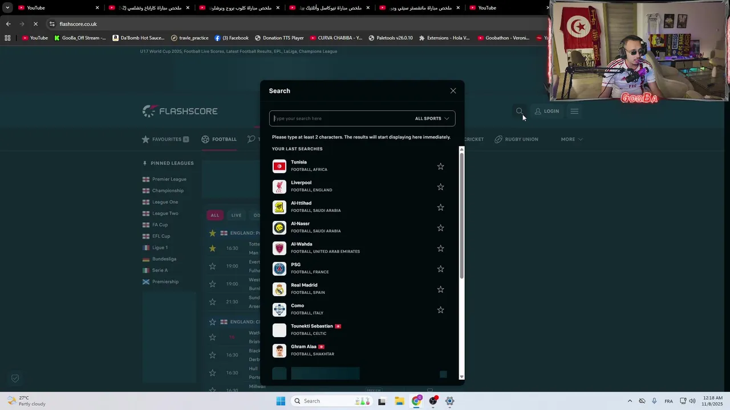Image resolution: width=730 pixels, height=410 pixels.
Task: Open Al-Nassr crest in last searches
Action: tap(279, 228)
